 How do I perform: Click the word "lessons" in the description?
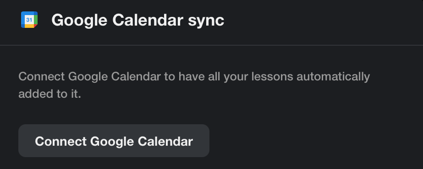(x=272, y=77)
